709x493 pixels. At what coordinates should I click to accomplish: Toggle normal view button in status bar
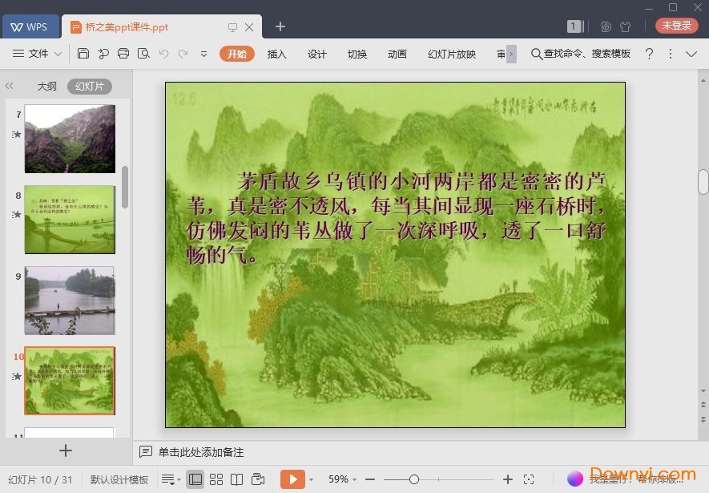pyautogui.click(x=195, y=479)
